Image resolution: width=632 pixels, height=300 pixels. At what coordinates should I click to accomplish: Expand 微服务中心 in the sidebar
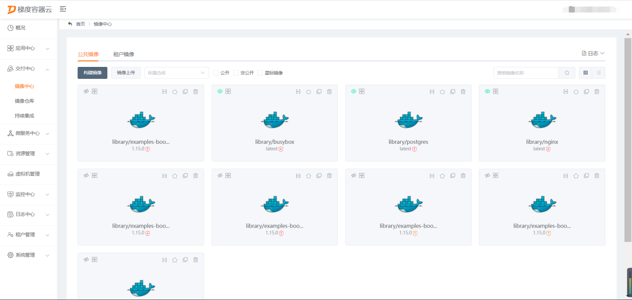tap(29, 133)
